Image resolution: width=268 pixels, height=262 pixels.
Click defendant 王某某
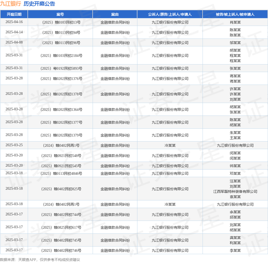[235, 138]
